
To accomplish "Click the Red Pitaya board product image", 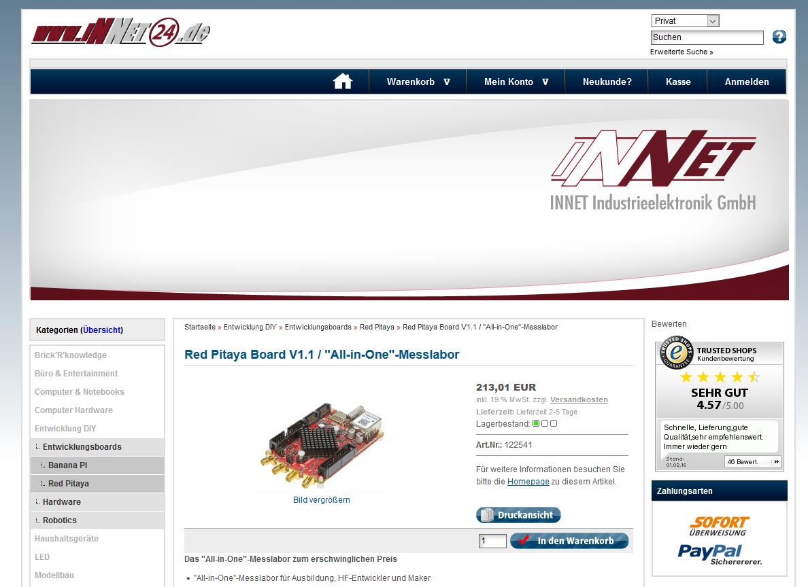I will (x=322, y=446).
